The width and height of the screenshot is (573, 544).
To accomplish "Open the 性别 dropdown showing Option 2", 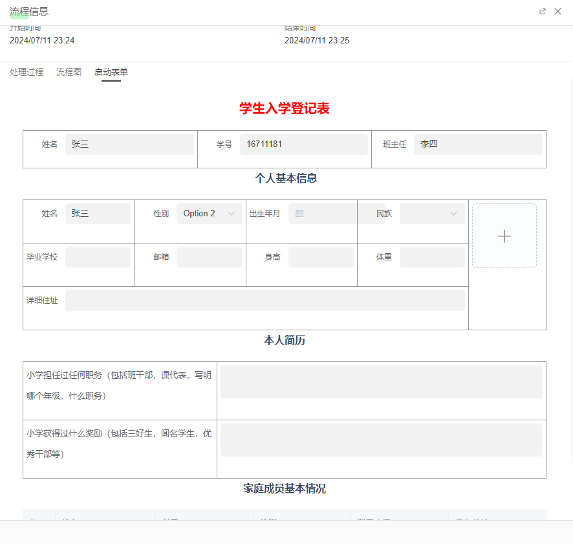I will click(209, 213).
